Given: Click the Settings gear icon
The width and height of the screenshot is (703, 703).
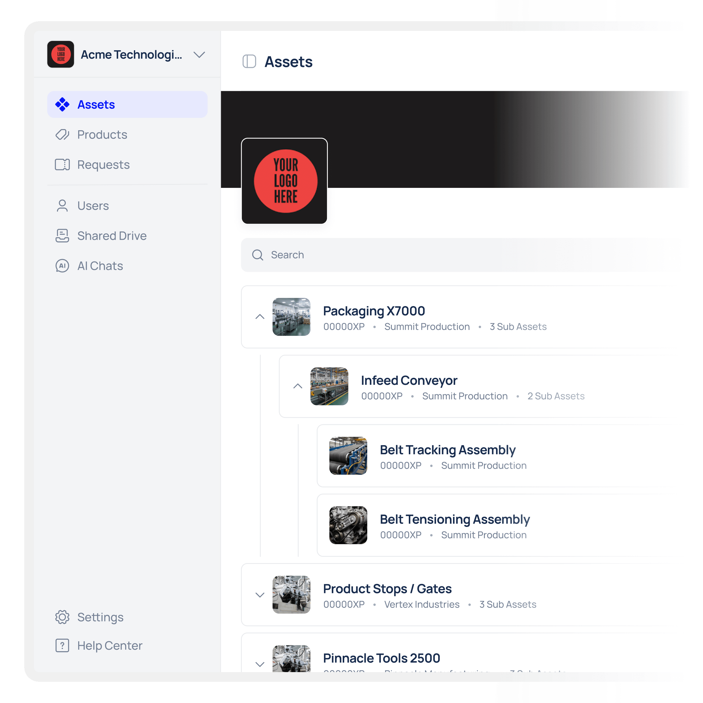Looking at the screenshot, I should [62, 617].
